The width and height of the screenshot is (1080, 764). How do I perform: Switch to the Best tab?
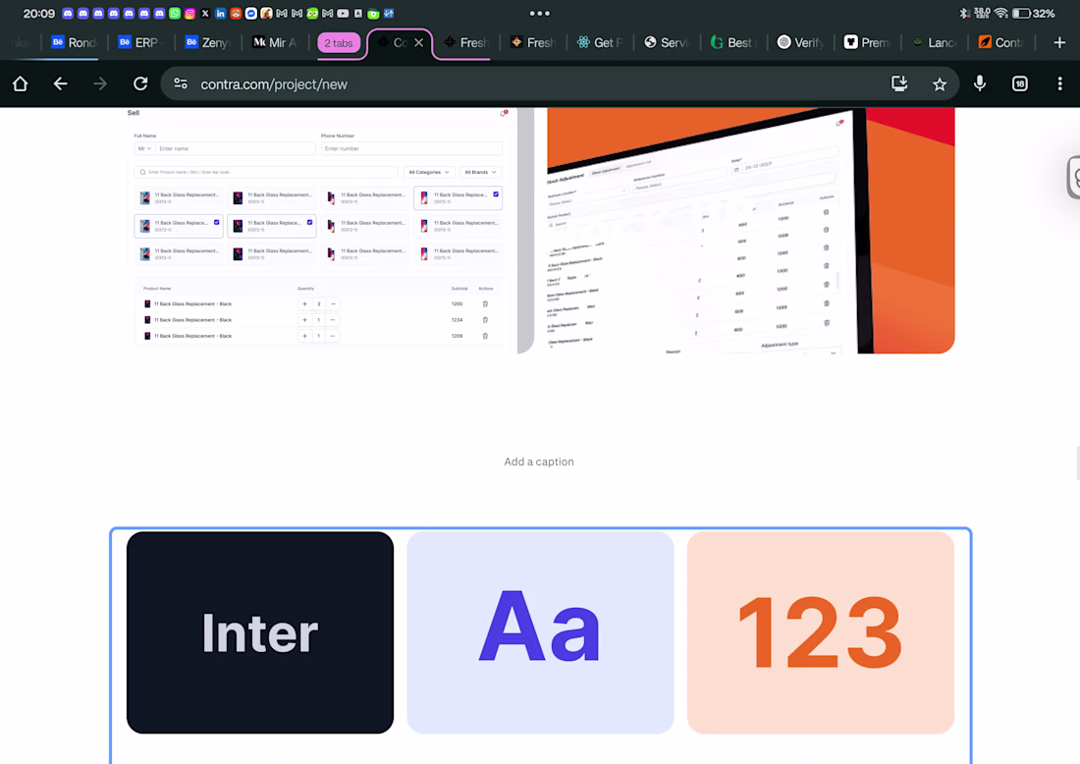coord(733,42)
